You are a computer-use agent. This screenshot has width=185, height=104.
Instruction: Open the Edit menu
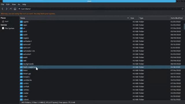[8, 4]
